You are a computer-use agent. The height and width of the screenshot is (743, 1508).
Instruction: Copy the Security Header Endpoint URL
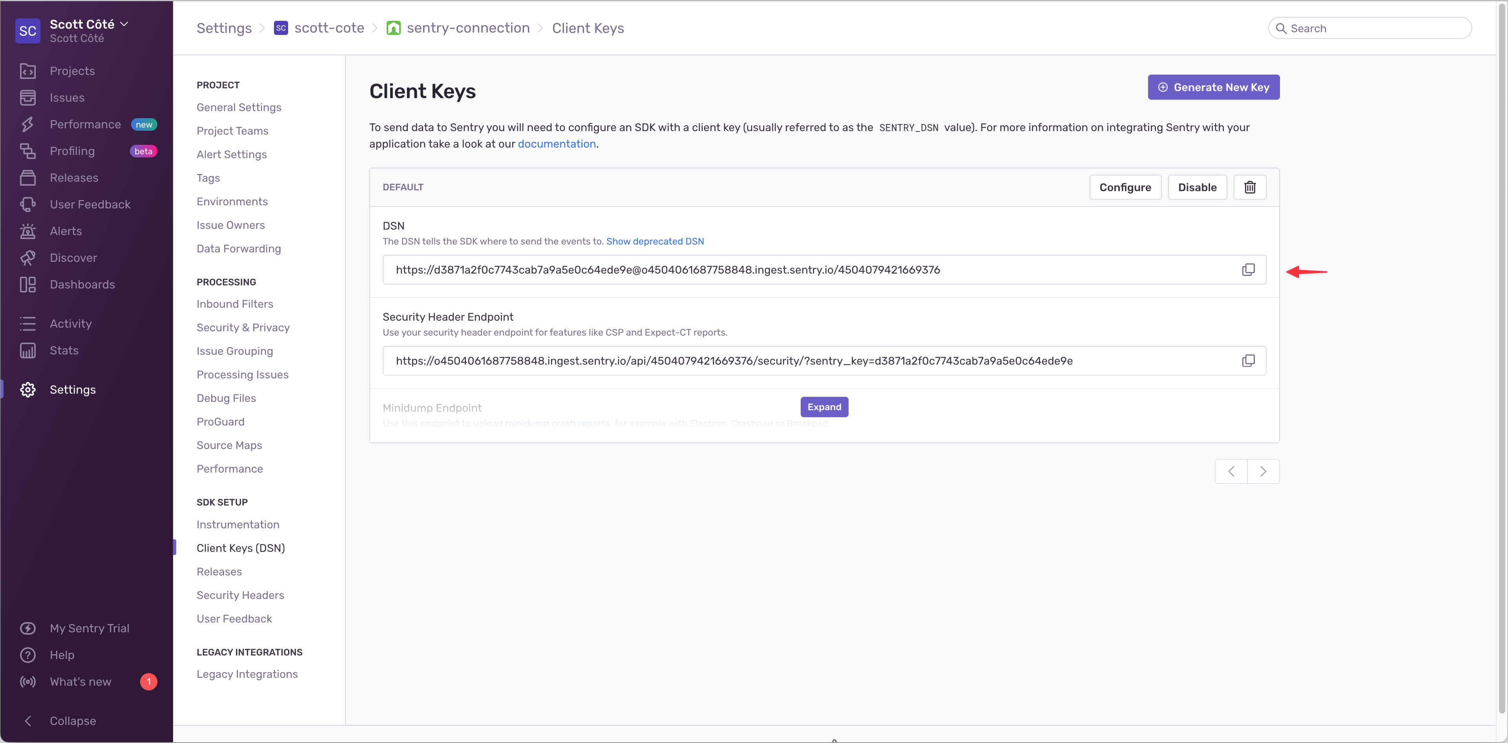(1248, 361)
